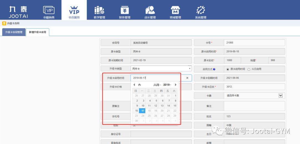Switch to 升级卡合同管理 tab
Viewport: 300px width, 144px height.
[x=14, y=32]
